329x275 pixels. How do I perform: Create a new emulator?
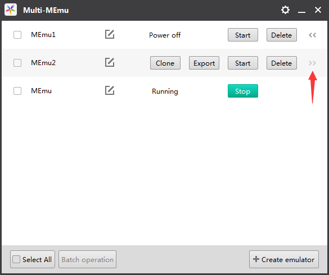(284, 259)
